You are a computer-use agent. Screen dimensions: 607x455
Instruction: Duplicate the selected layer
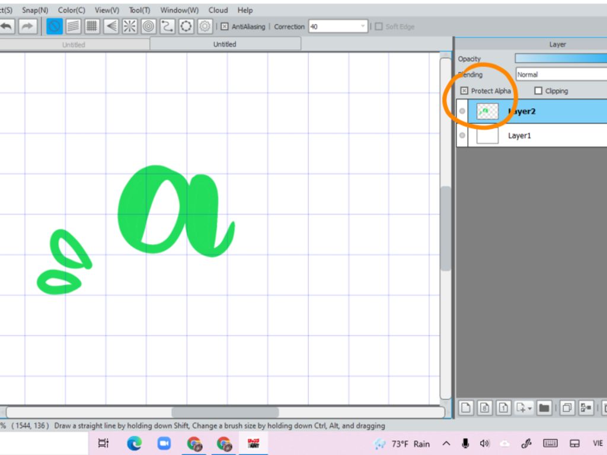pyautogui.click(x=567, y=408)
